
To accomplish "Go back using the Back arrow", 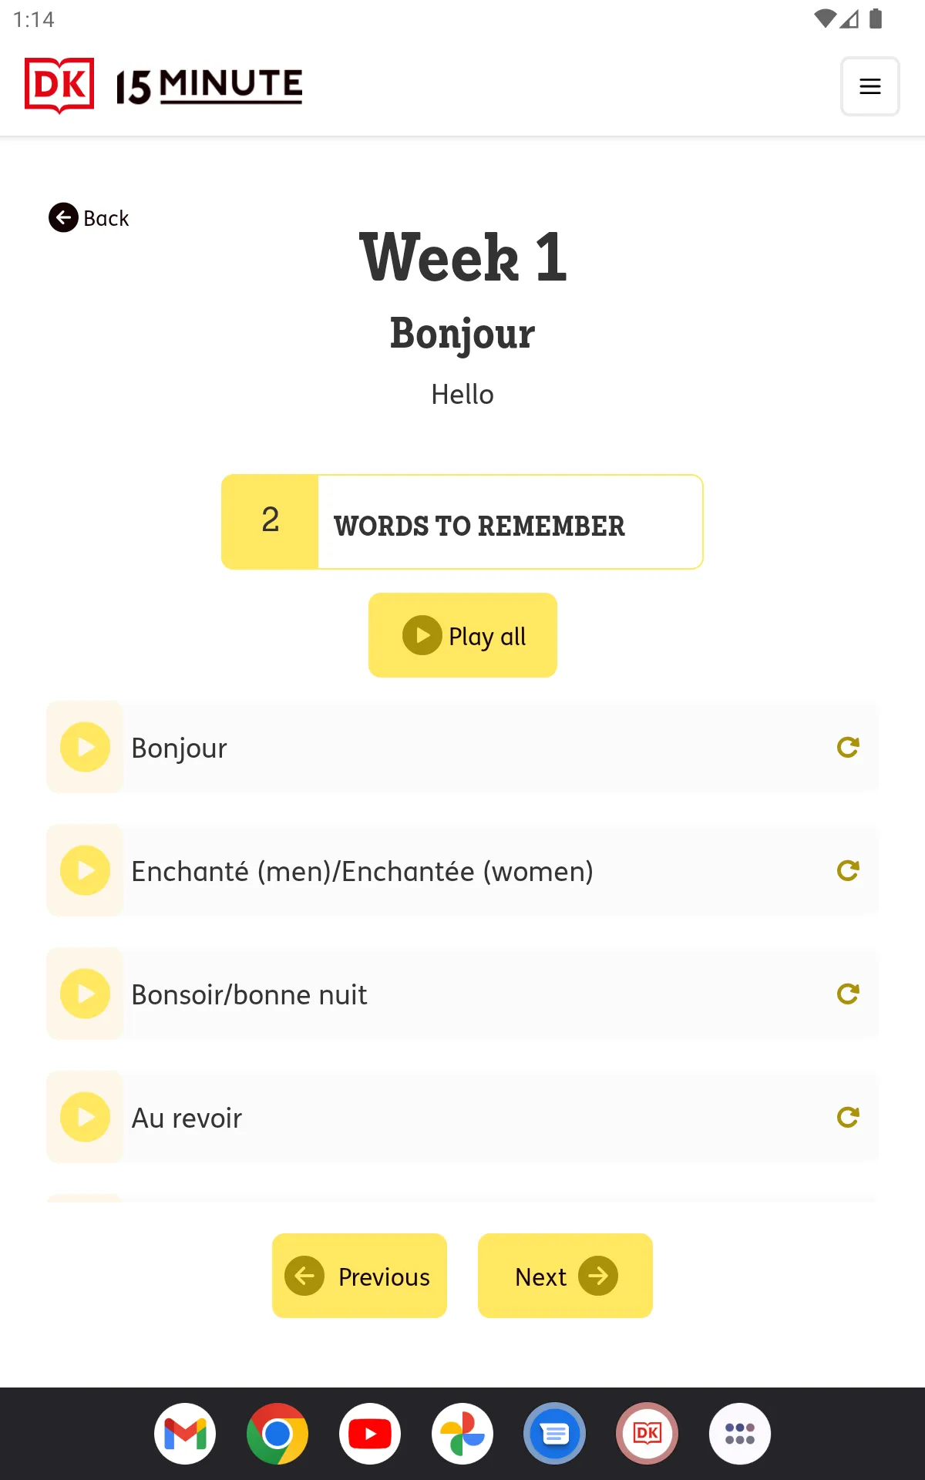I will (89, 218).
